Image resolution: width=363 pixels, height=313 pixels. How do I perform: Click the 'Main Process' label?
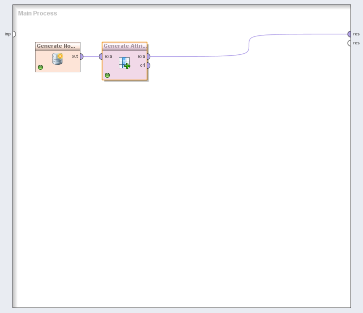(37, 13)
